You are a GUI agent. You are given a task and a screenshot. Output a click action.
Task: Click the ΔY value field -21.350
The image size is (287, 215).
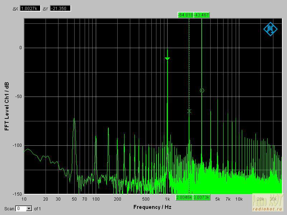click(x=60, y=8)
